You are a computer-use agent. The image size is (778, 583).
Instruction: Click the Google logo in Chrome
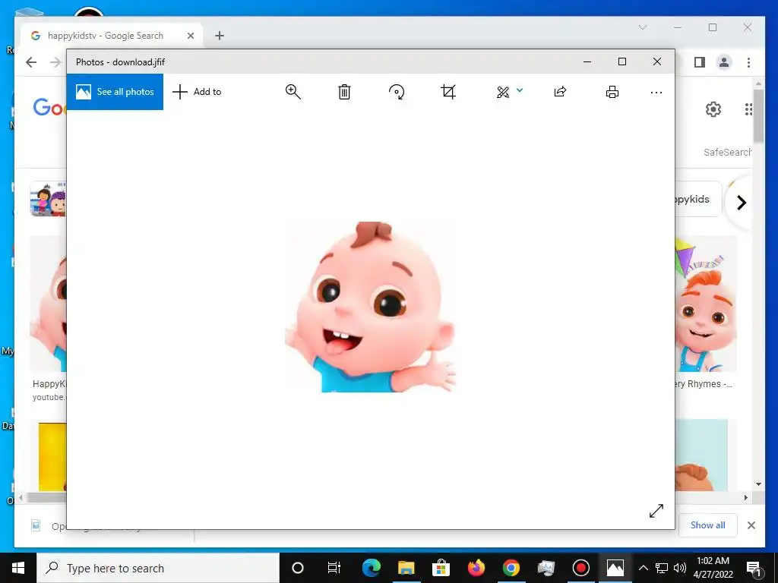coord(49,106)
